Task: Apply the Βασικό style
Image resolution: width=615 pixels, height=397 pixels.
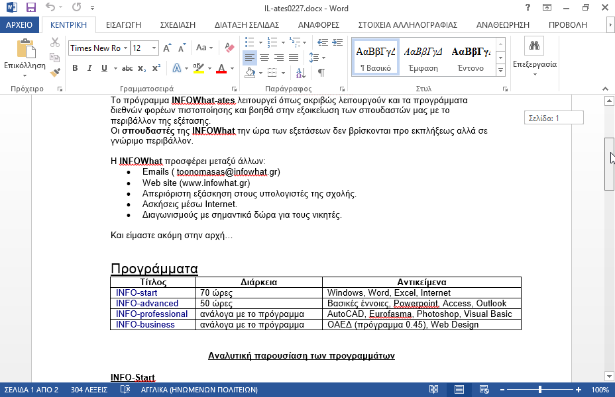Action: tap(376, 57)
